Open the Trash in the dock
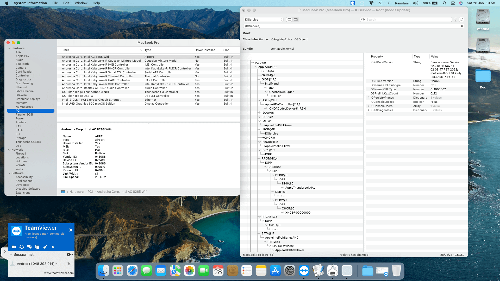500x281 pixels. [396, 271]
